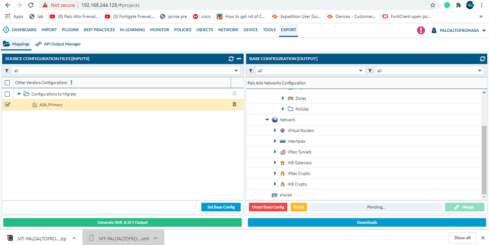Click the red alert notification icon

tap(421, 30)
